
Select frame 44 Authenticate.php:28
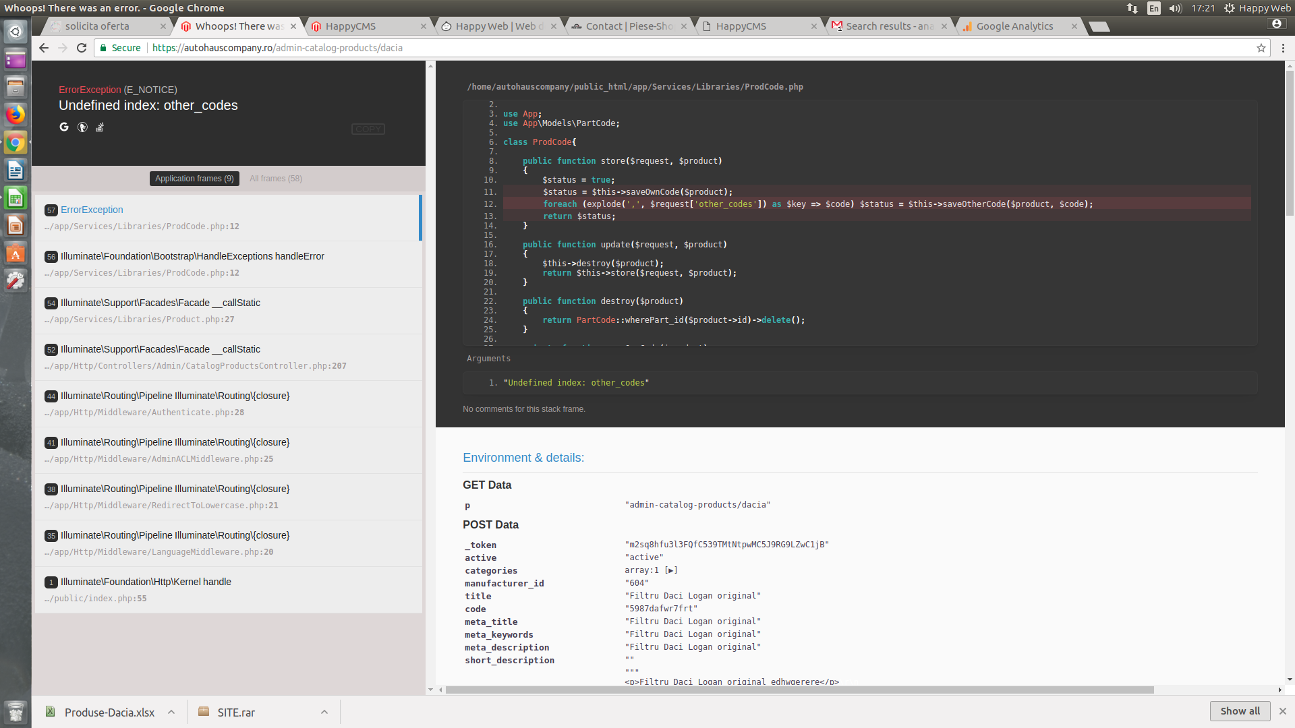228,404
